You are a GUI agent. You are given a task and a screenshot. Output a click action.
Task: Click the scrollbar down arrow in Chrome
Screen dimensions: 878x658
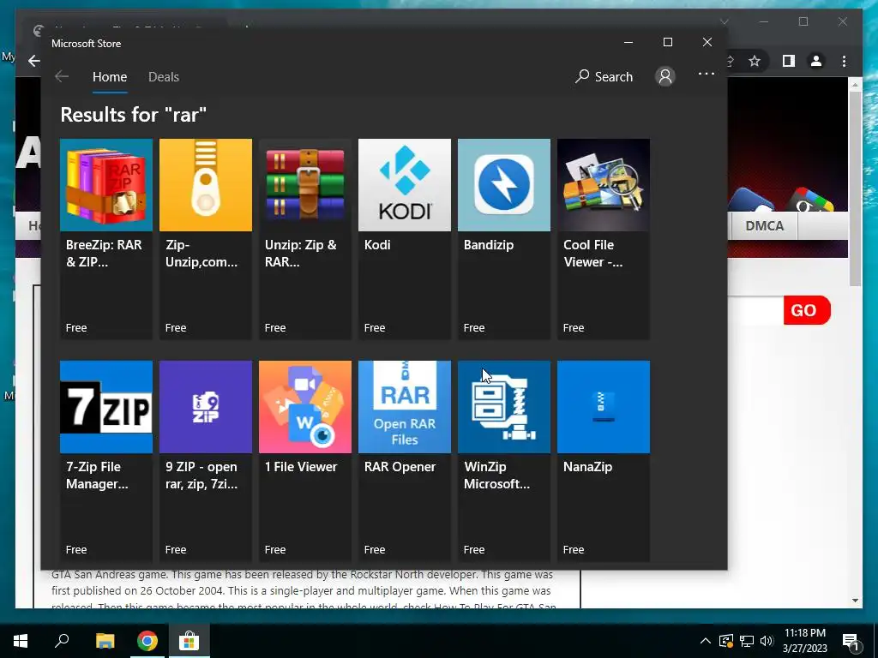point(855,601)
